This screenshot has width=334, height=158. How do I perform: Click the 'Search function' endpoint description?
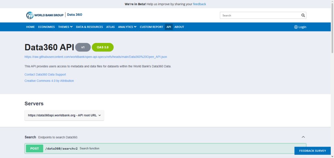coord(89,149)
